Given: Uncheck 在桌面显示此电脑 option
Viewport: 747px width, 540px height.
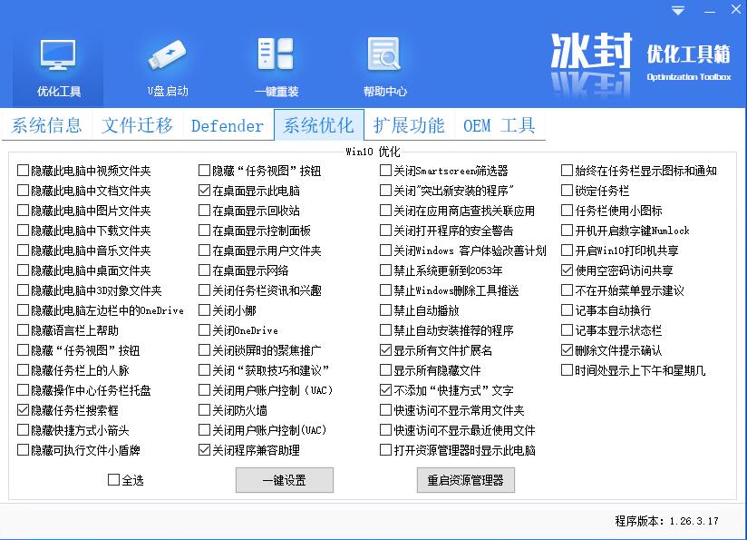Looking at the screenshot, I should click(205, 191).
